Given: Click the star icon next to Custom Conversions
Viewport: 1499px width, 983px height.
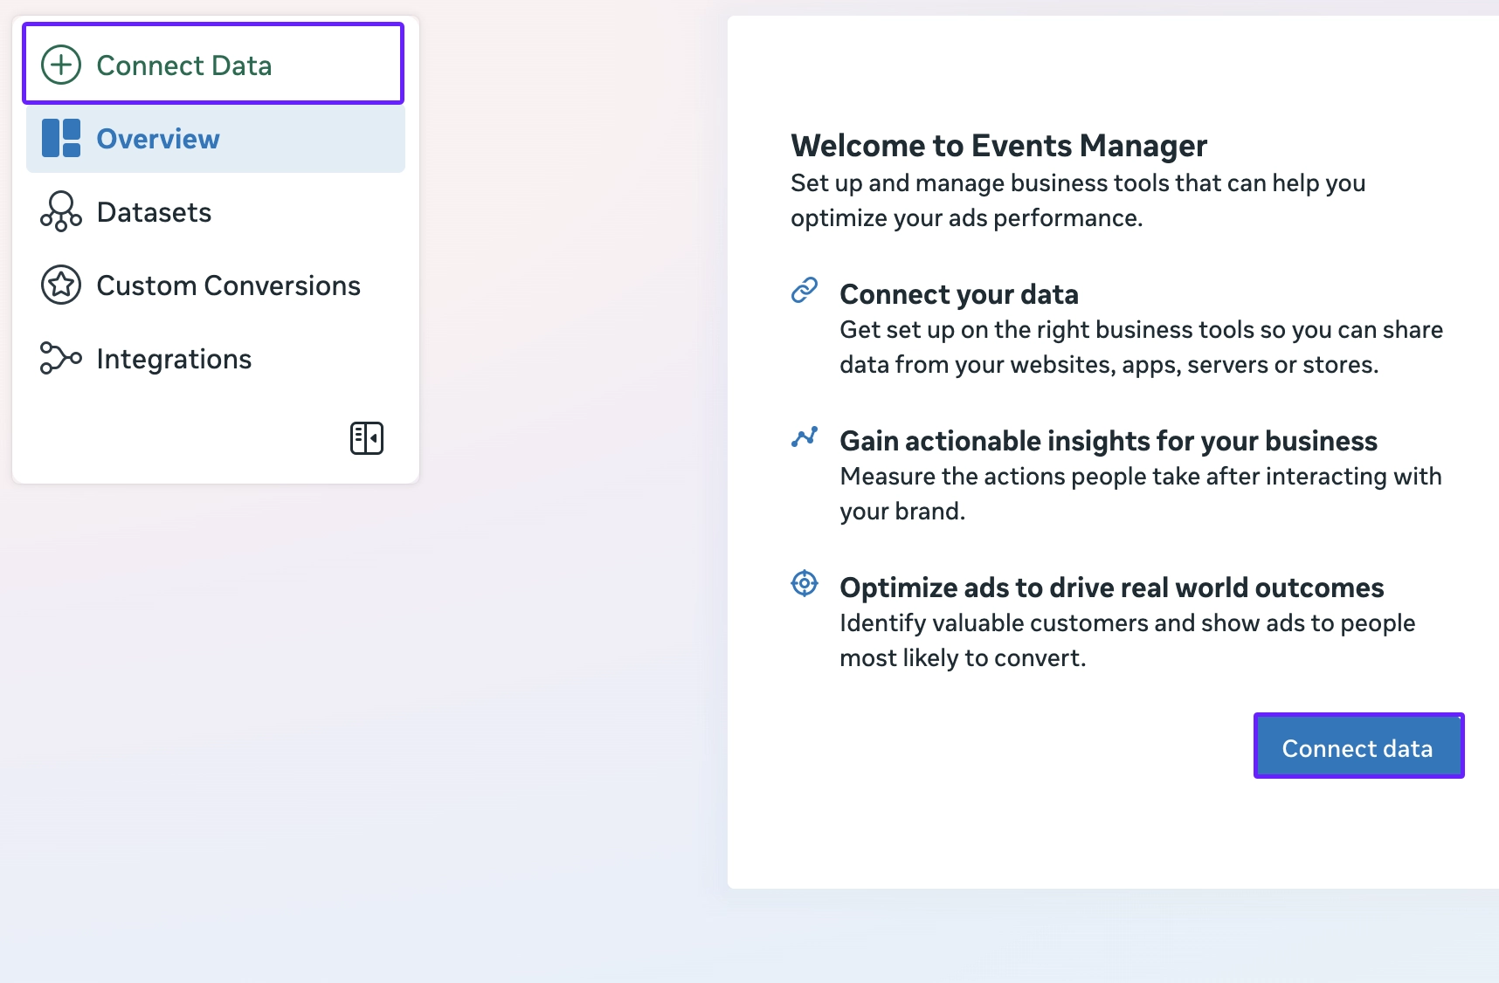Looking at the screenshot, I should 59,285.
